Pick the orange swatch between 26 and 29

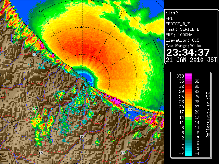(188, 96)
